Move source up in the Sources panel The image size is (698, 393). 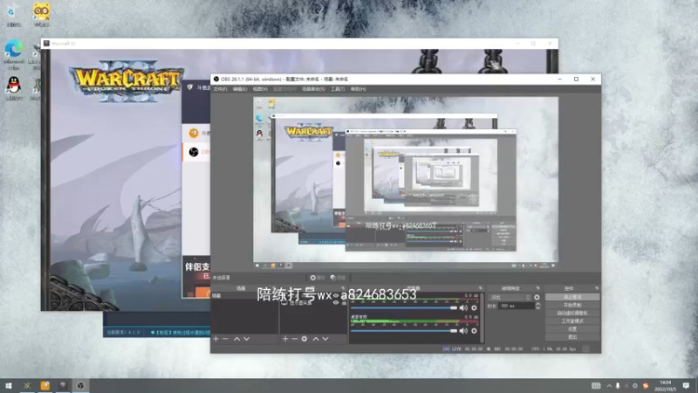tap(316, 339)
